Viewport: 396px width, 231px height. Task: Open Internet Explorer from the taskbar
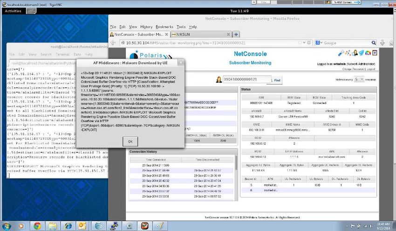(68, 226)
